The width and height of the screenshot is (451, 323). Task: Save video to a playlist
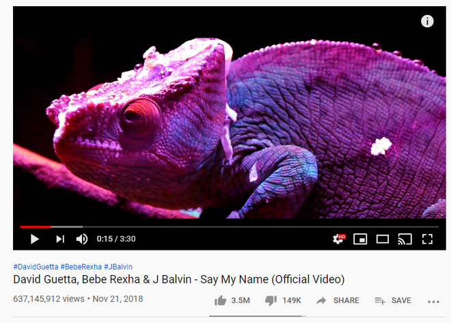tap(393, 300)
